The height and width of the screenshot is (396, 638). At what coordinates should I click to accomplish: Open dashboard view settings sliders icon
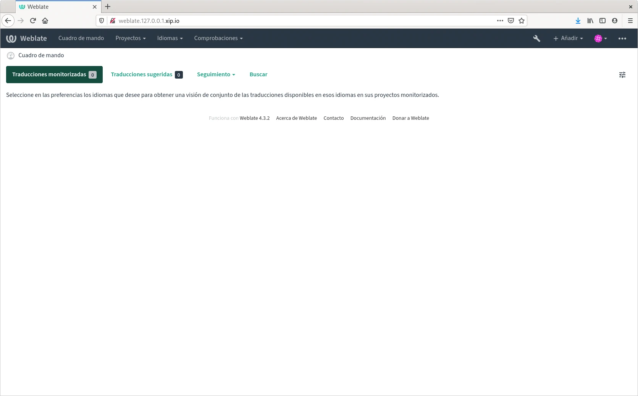click(622, 75)
